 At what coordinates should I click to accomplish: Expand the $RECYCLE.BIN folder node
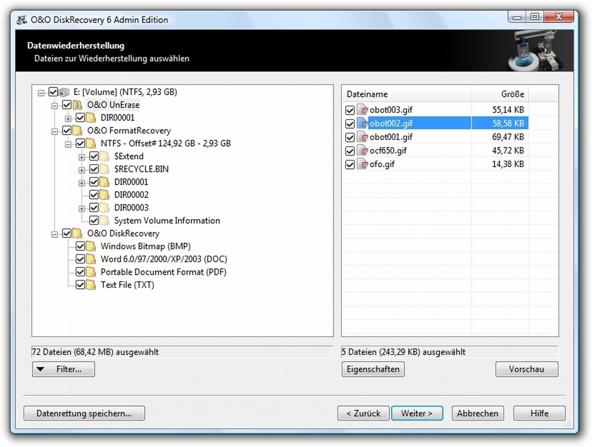[82, 170]
